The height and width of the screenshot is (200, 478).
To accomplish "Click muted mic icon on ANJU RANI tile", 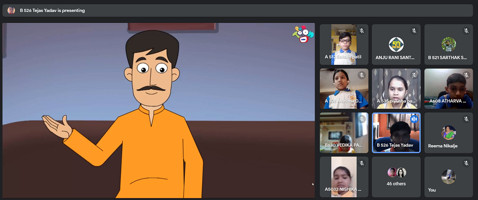I will point(414,31).
